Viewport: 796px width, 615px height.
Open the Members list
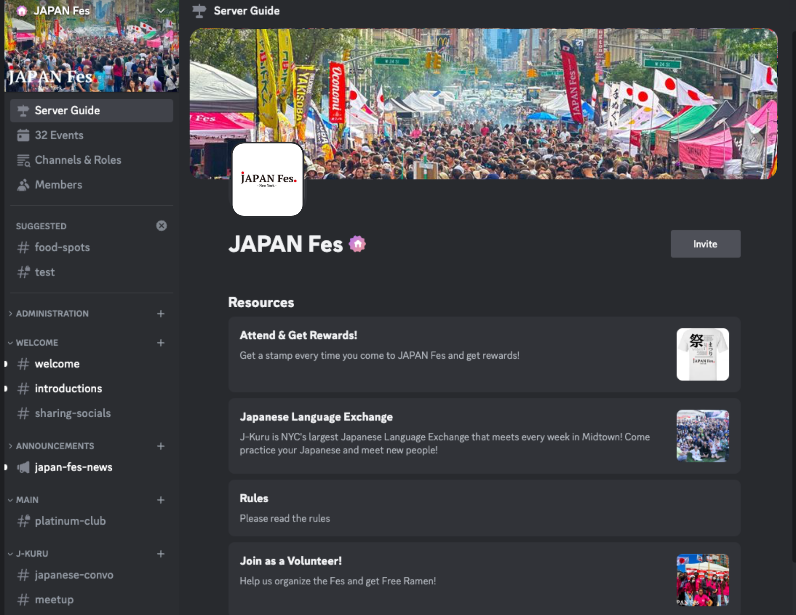point(59,185)
